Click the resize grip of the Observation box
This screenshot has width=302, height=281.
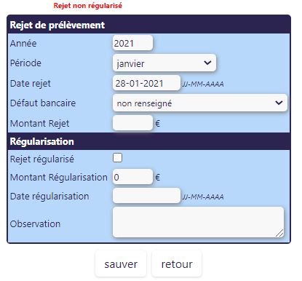coord(280,234)
